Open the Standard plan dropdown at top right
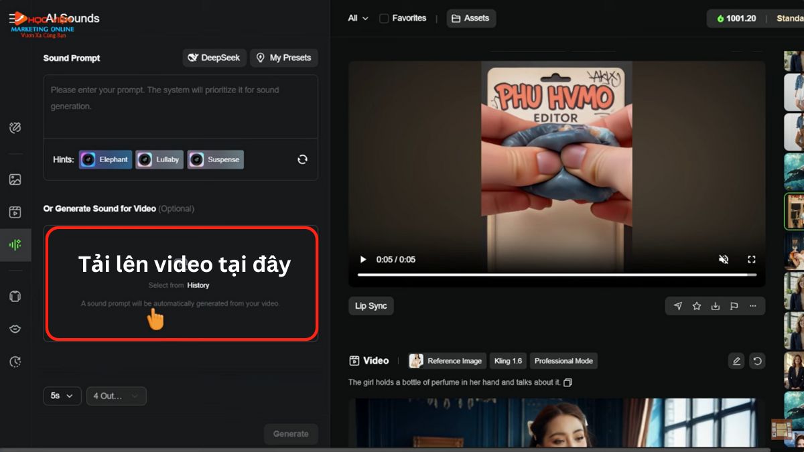Screen dimensions: 804x452 [789, 19]
